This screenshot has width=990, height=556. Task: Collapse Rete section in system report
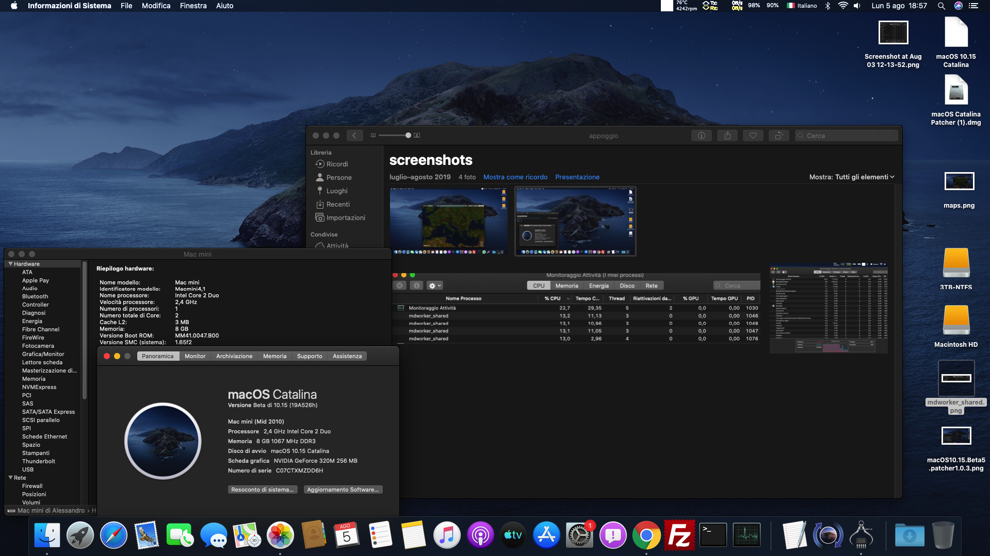pyautogui.click(x=10, y=478)
